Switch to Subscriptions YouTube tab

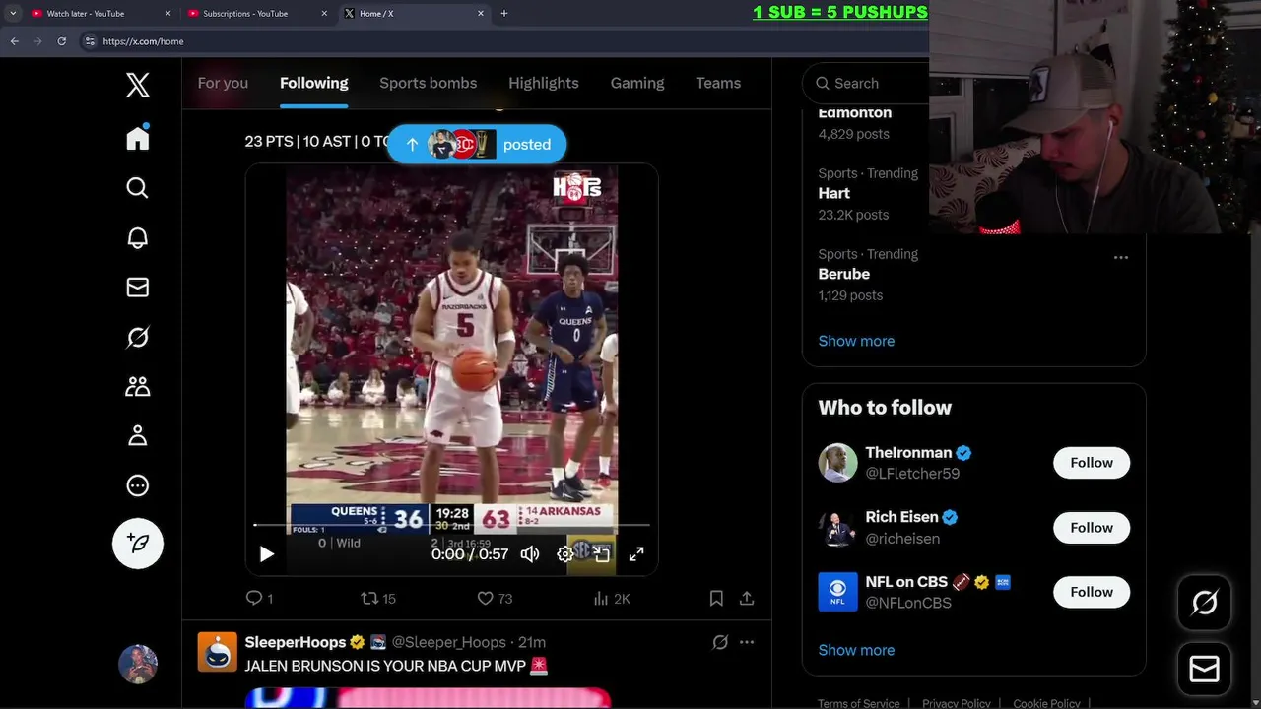[256, 14]
